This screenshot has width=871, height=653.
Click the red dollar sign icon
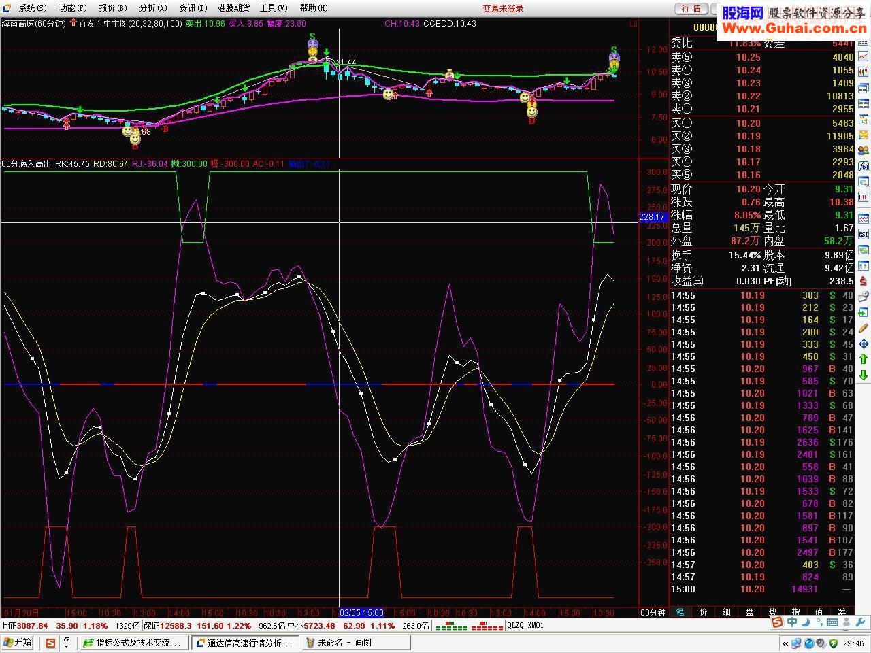(x=863, y=281)
